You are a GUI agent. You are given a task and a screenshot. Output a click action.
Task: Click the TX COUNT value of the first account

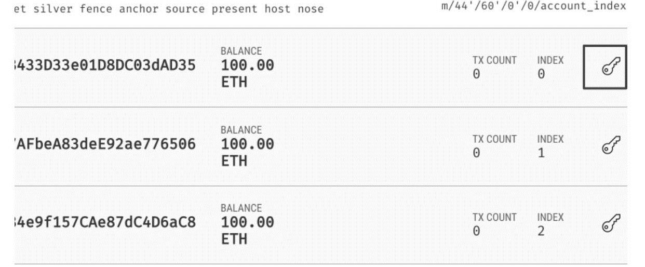tap(476, 74)
